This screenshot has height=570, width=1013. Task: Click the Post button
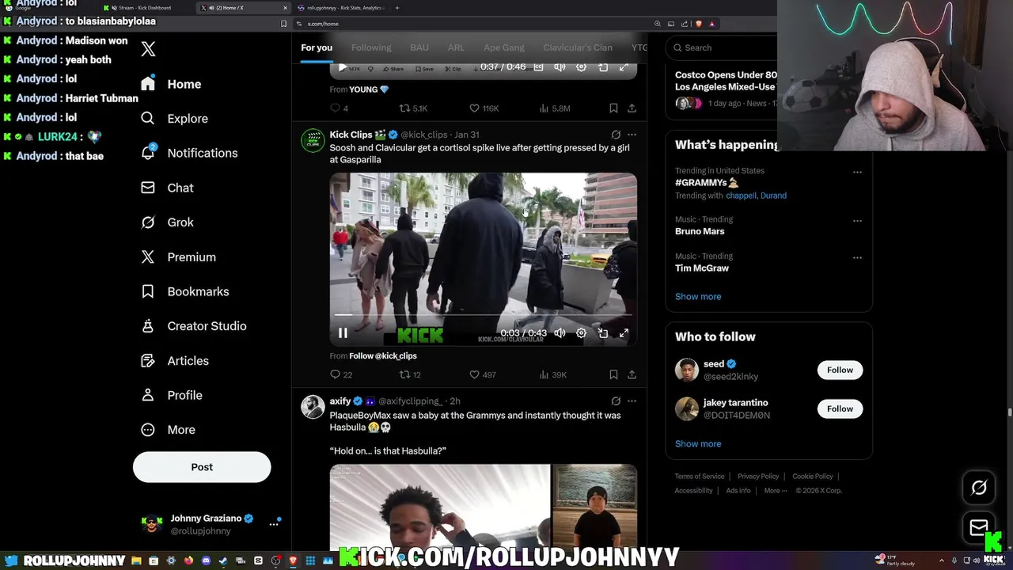pos(202,467)
